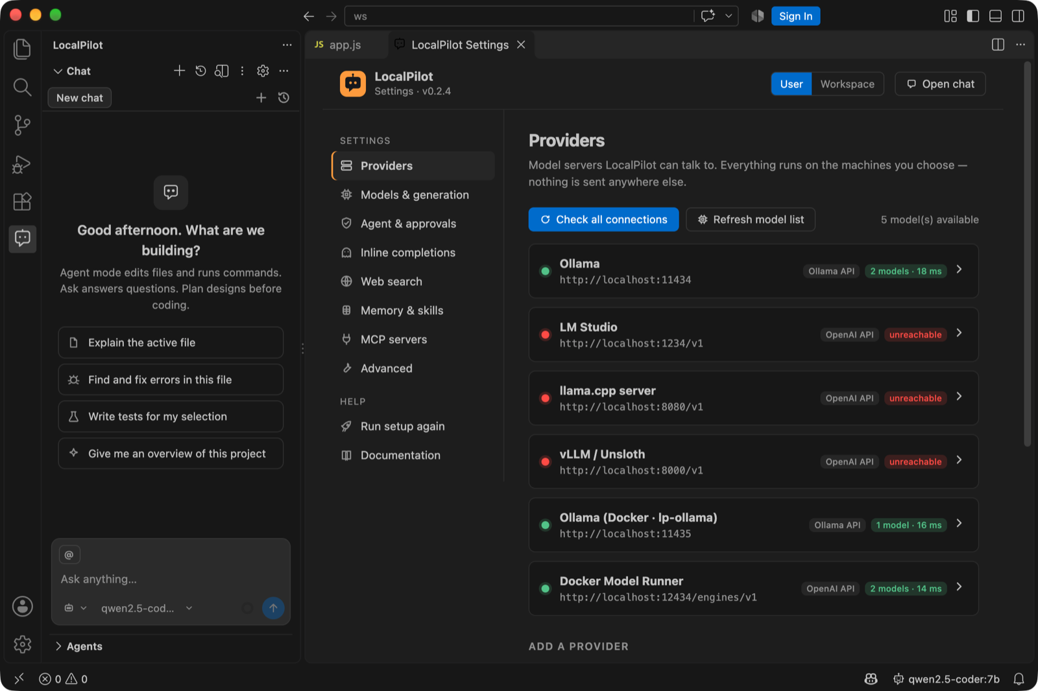Click the @ mention context button

69,555
